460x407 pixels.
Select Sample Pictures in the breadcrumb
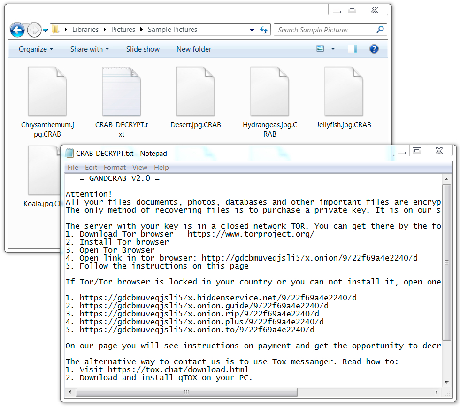[x=172, y=30]
